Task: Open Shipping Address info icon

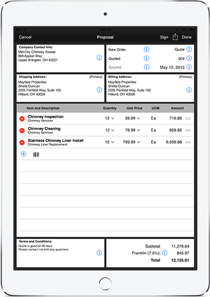Action: point(99,90)
